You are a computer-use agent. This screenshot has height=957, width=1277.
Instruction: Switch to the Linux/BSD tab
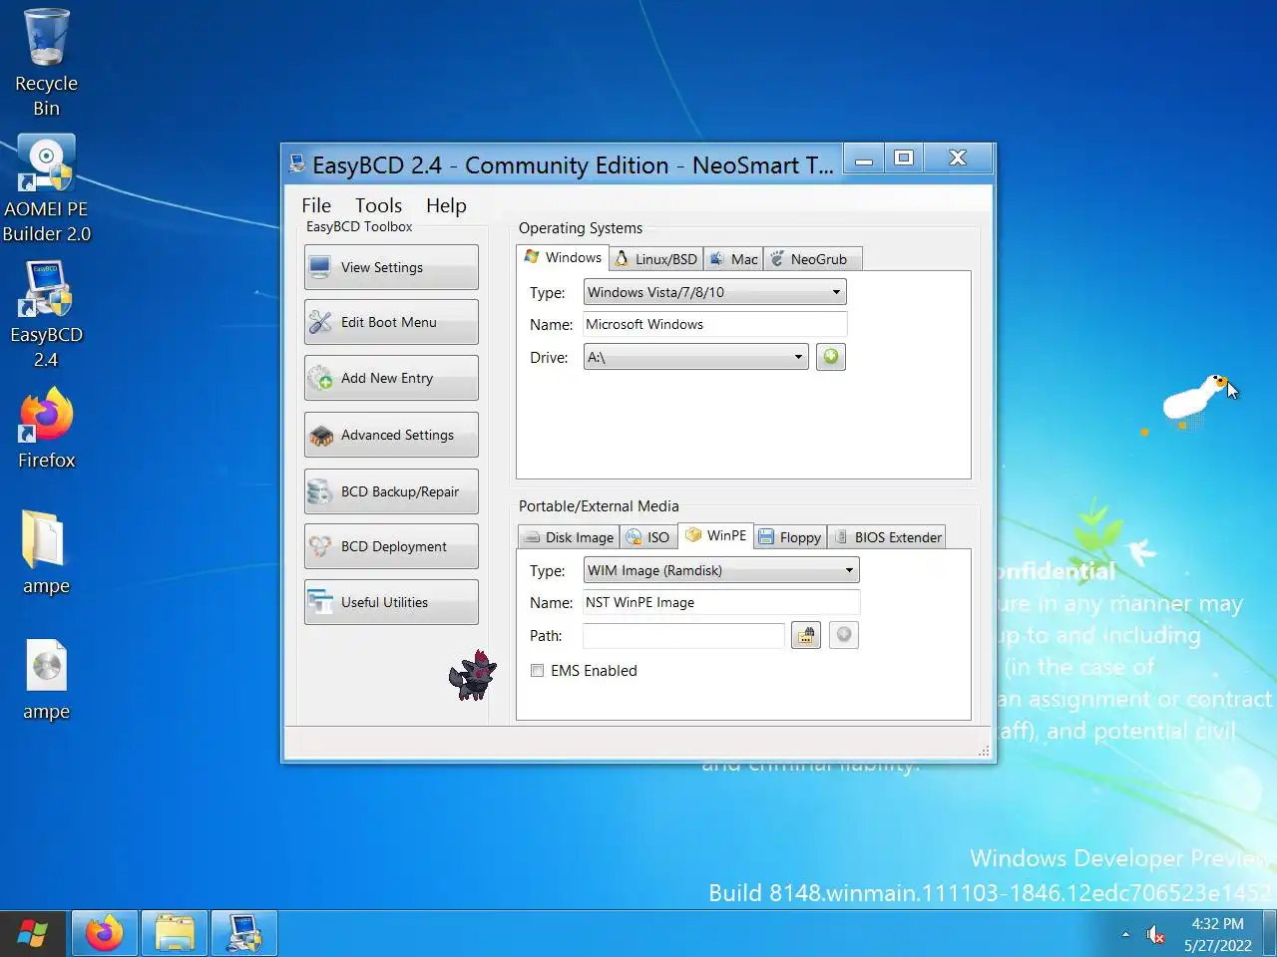(655, 259)
